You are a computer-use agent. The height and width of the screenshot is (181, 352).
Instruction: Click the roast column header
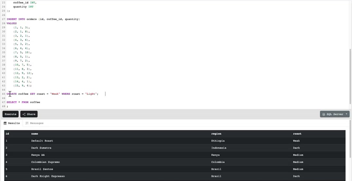coord(297,133)
